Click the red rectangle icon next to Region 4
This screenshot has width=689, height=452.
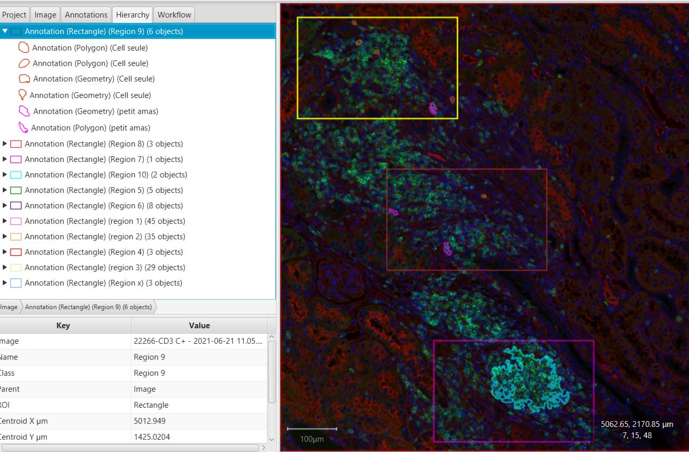(x=15, y=252)
